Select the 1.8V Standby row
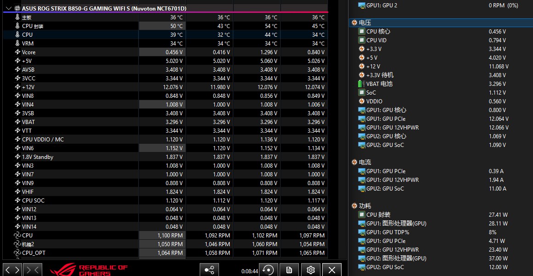The width and height of the screenshot is (533, 276). [x=165, y=157]
